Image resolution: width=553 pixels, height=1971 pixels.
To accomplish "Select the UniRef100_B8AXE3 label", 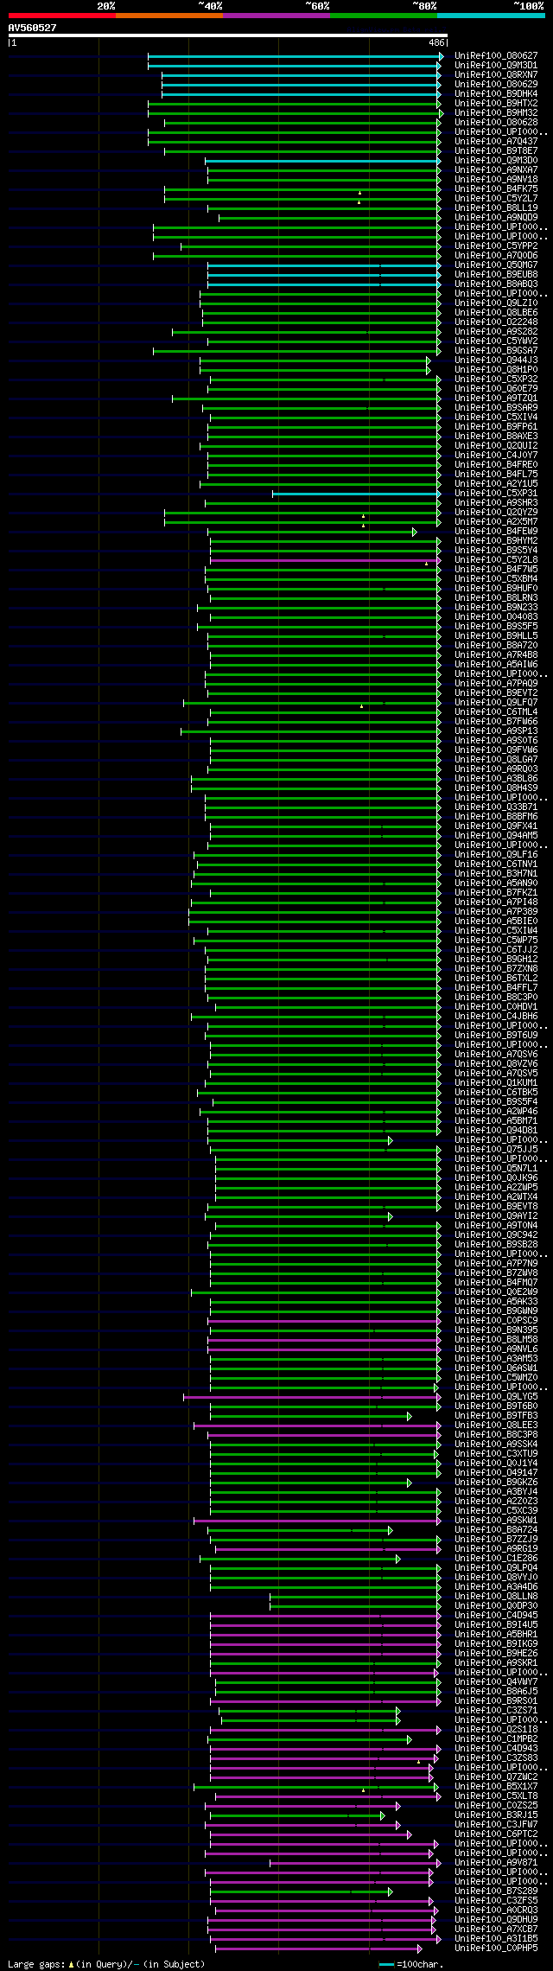I will coord(496,437).
